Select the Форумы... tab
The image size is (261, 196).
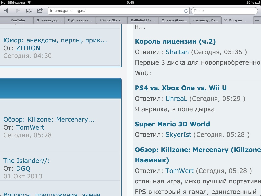[x=237, y=20]
